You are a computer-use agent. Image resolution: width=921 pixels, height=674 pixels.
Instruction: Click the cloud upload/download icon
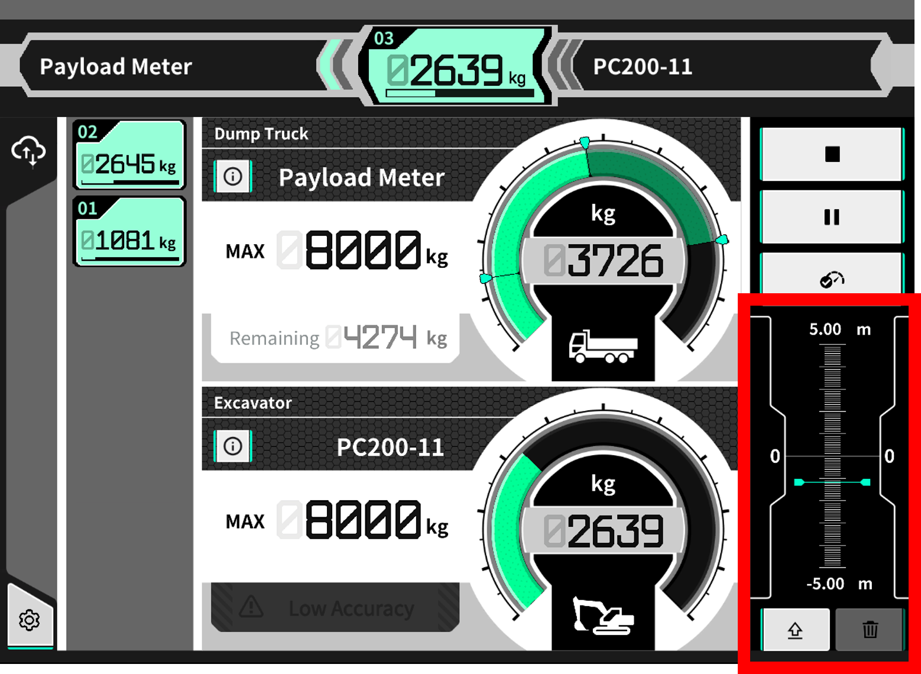[x=28, y=151]
